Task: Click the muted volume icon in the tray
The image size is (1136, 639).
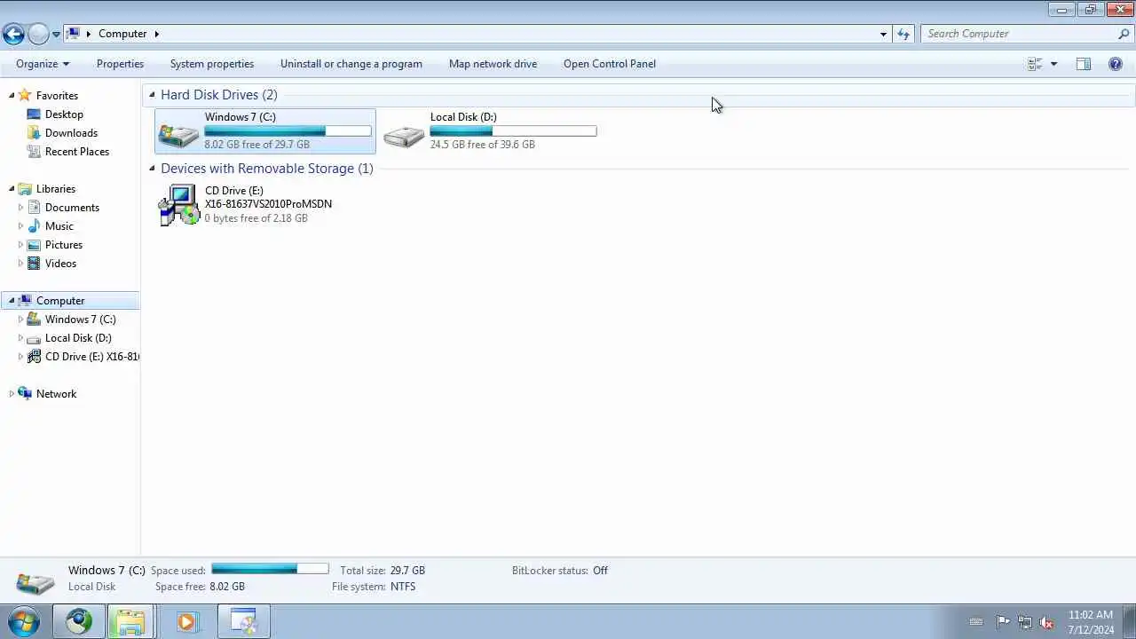Action: click(1046, 622)
